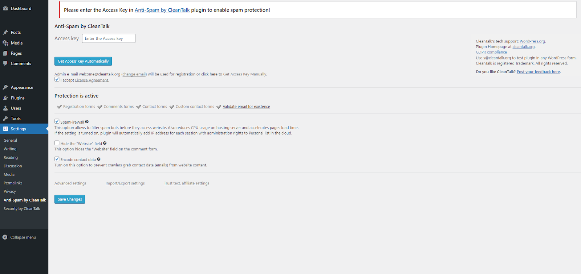581x274 pixels.
Task: Click Get Access Key Automatically button
Action: (x=83, y=61)
